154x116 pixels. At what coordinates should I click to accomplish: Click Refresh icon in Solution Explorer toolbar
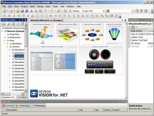tap(13, 24)
